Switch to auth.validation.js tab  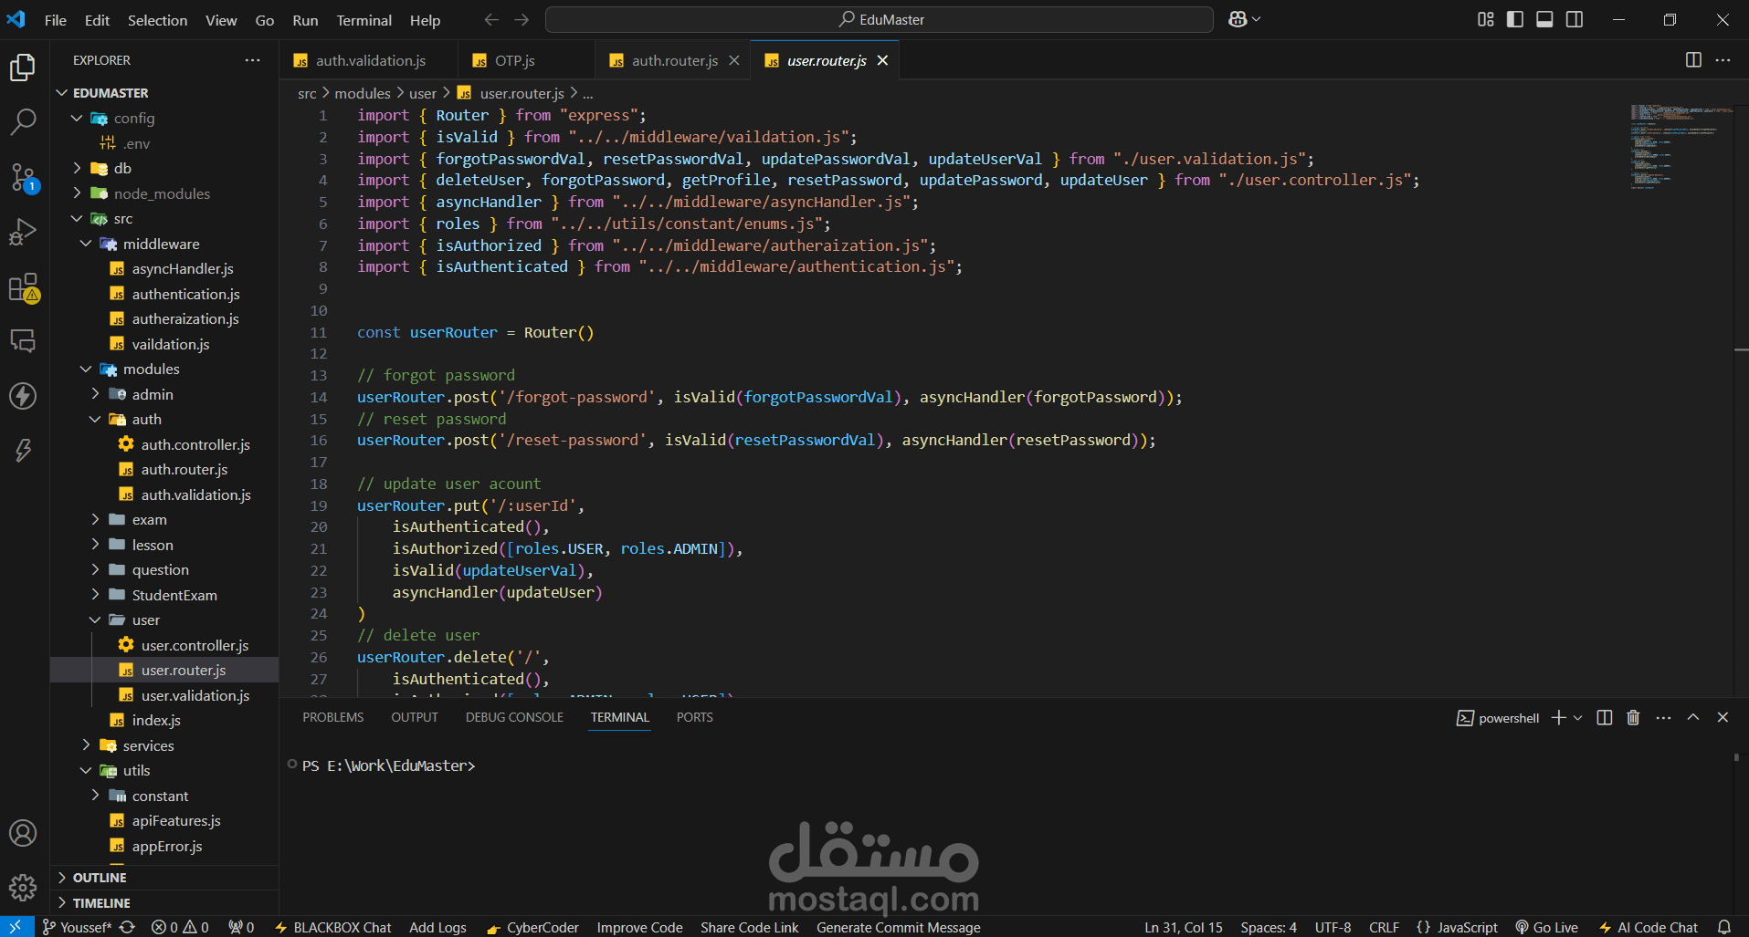(x=369, y=60)
